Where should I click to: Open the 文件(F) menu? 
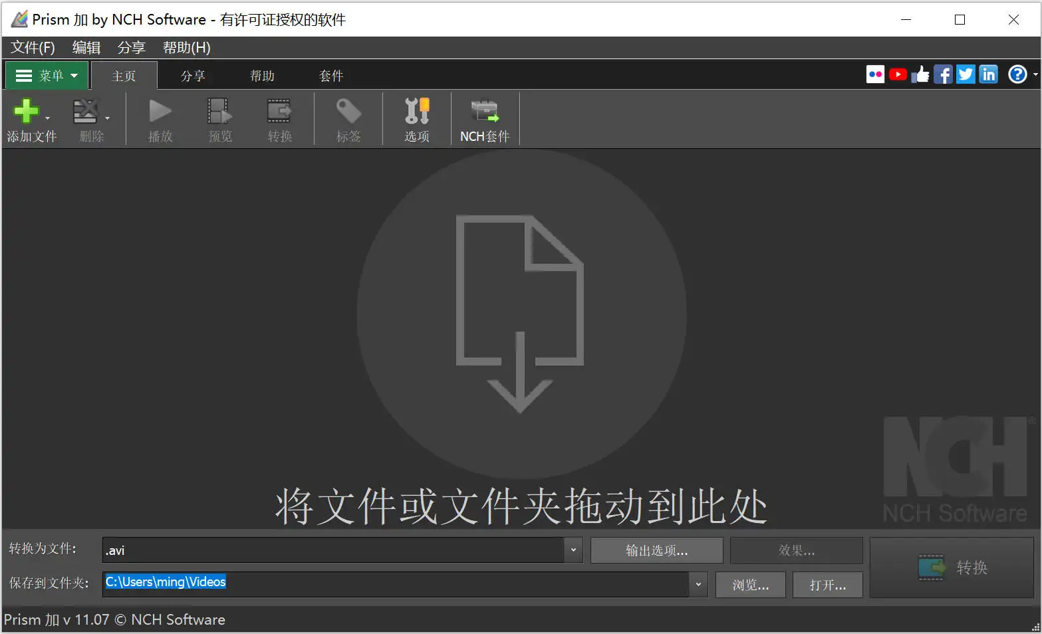tap(33, 48)
